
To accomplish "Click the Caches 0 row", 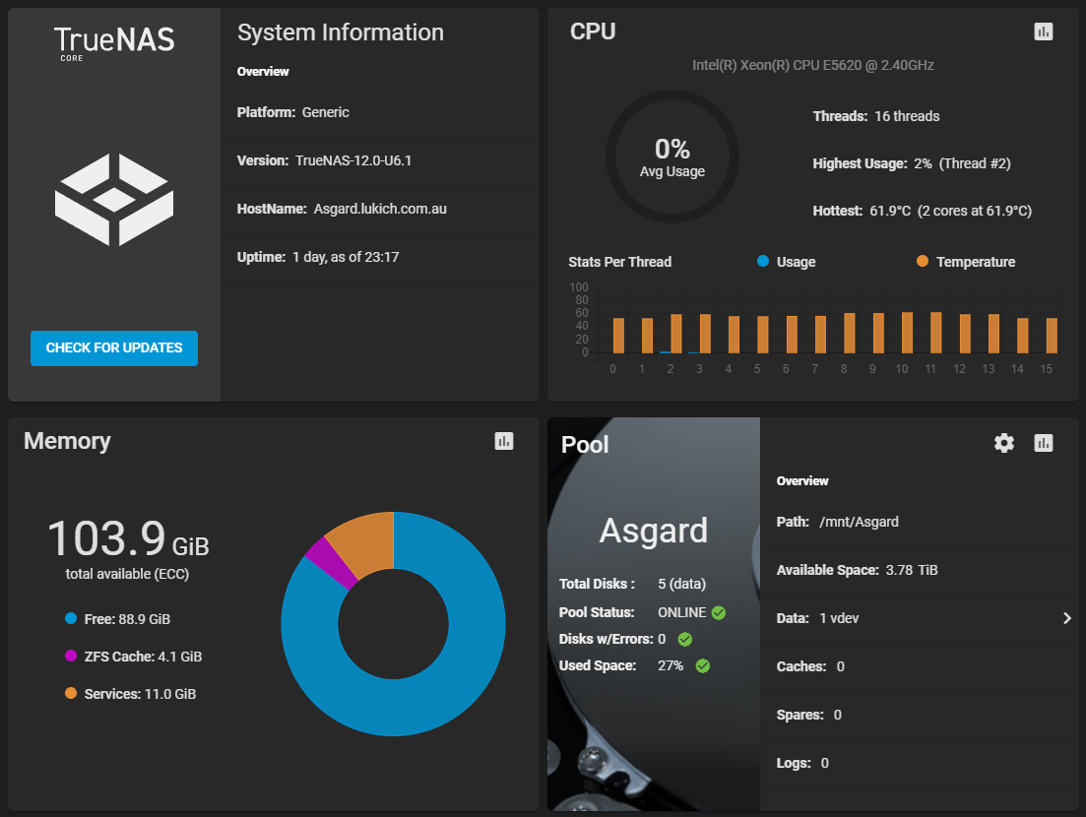I will pyautogui.click(x=919, y=666).
